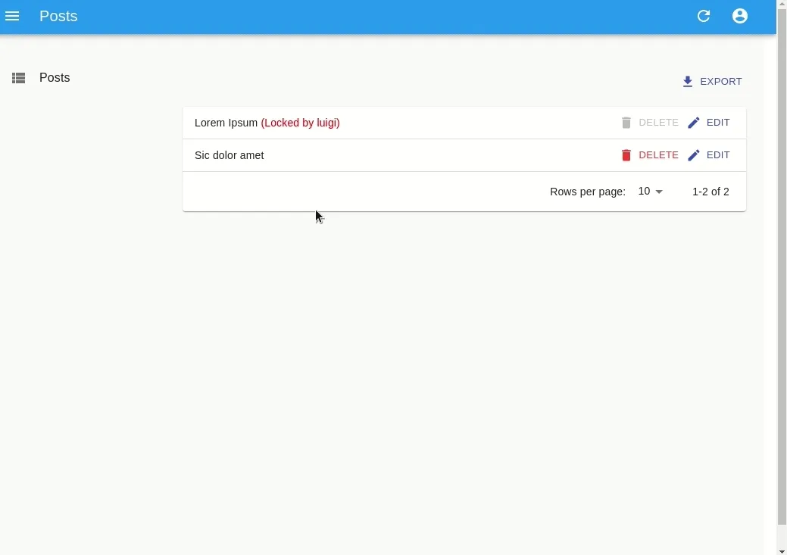Open the navigation hamburger menu

(12, 16)
